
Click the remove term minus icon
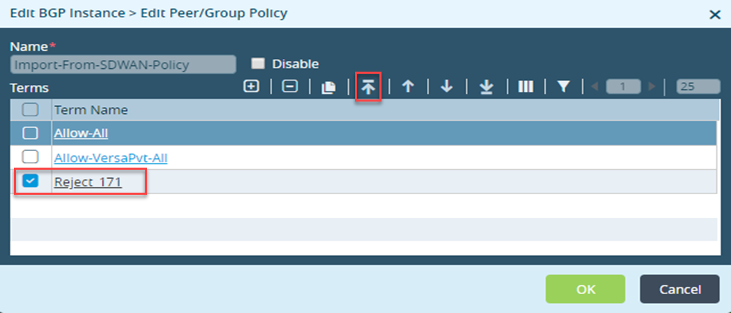[x=290, y=86]
